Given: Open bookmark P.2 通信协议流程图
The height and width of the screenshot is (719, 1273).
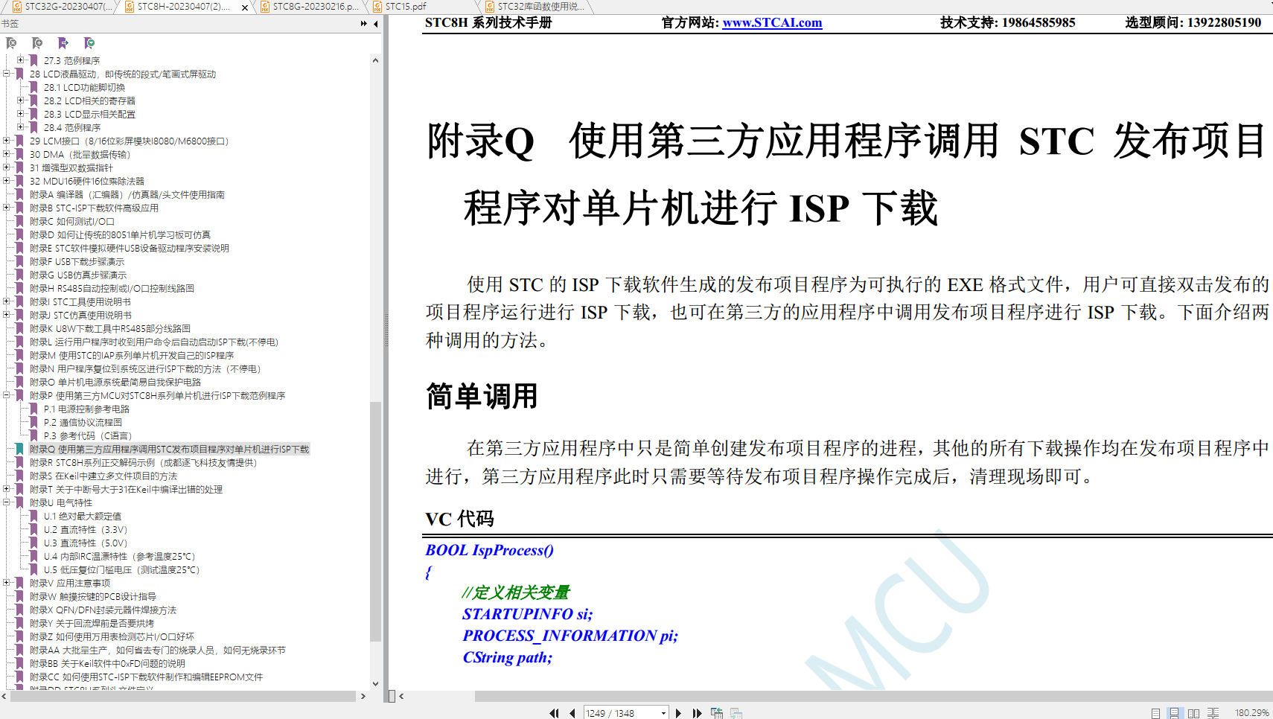Looking at the screenshot, I should point(83,422).
